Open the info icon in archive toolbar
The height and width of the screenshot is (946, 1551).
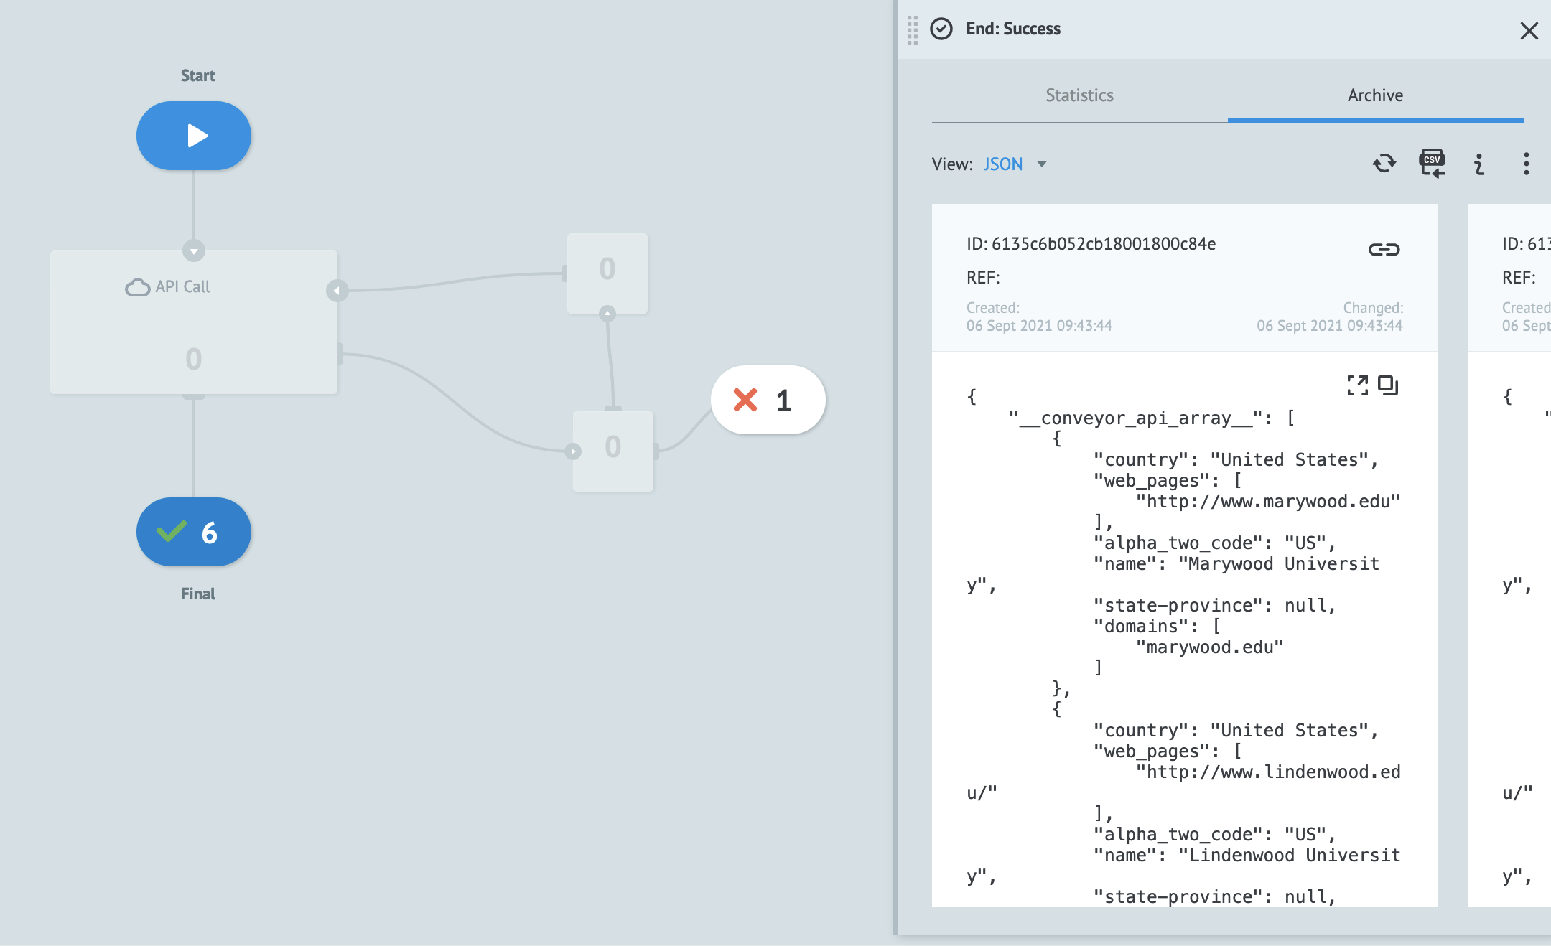[x=1478, y=164]
